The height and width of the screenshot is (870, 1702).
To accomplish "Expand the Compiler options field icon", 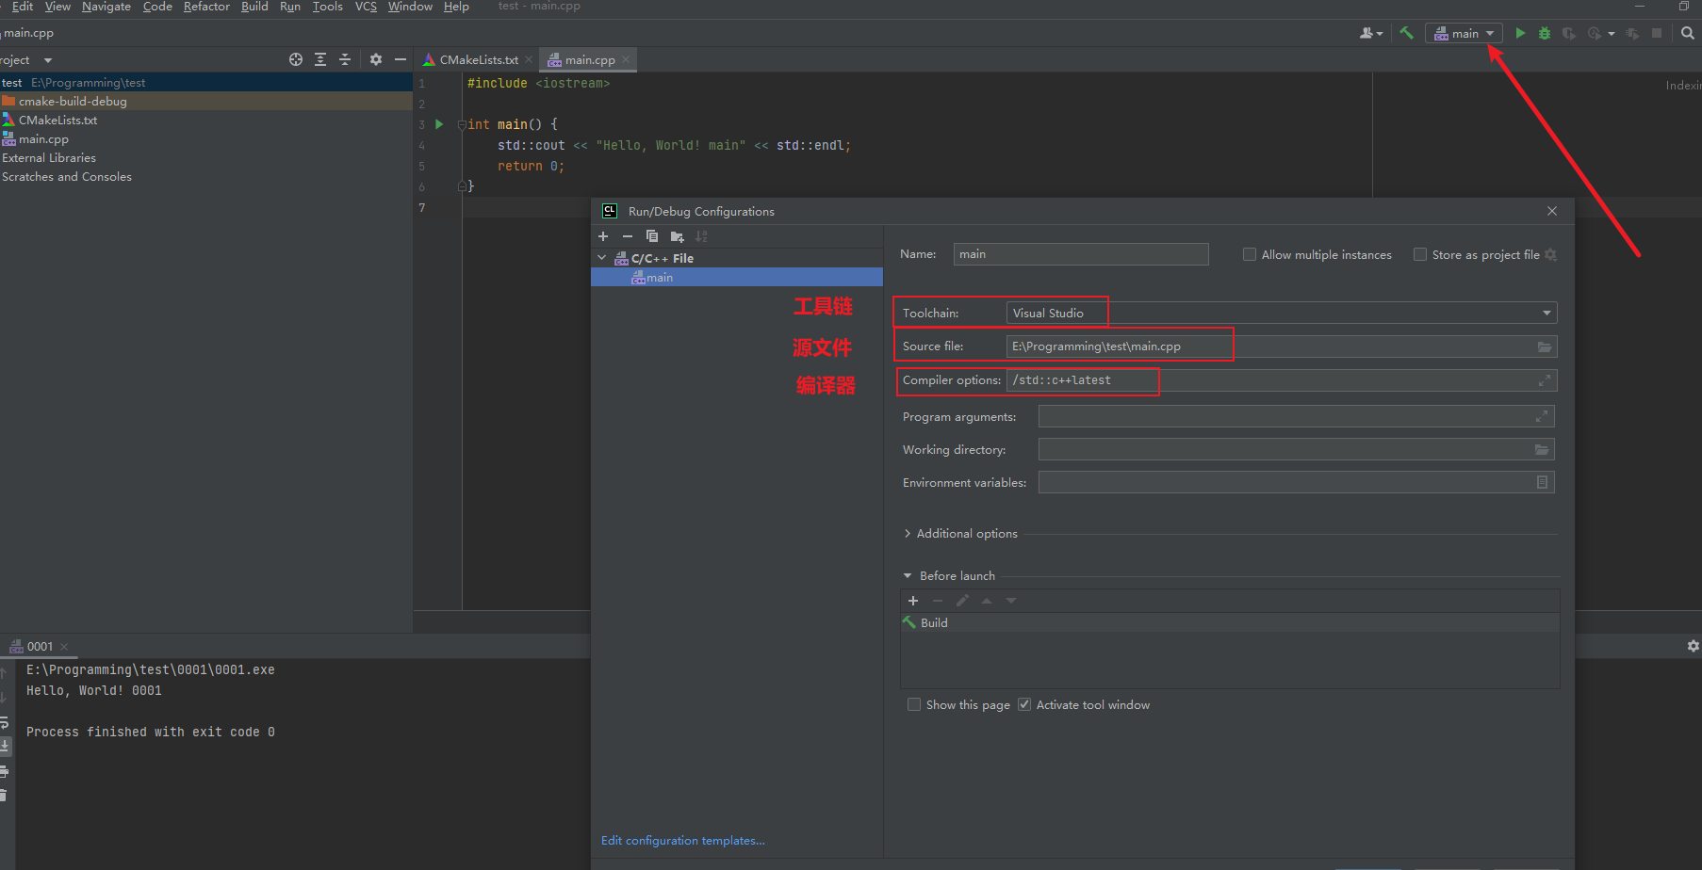I will (x=1545, y=380).
